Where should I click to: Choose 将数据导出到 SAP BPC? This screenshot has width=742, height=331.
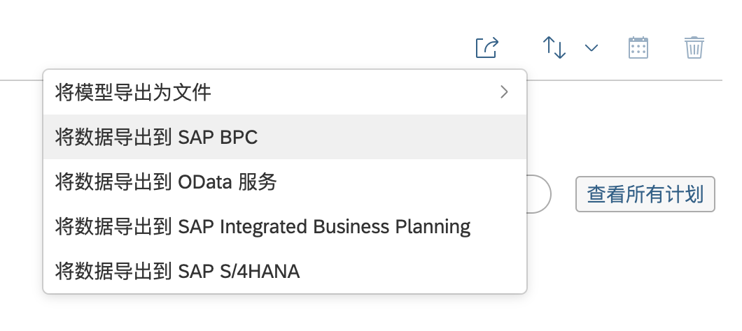[156, 137]
